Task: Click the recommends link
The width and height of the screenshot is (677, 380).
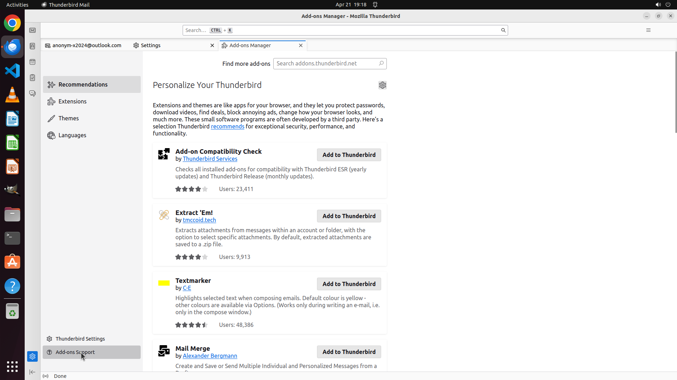Action: (x=227, y=126)
